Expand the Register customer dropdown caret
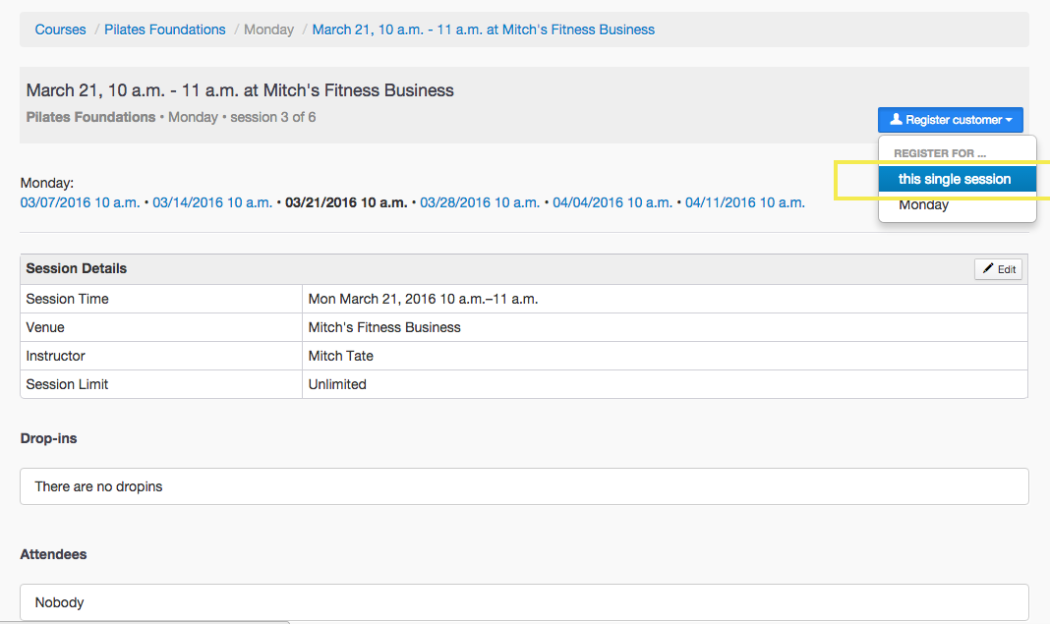 point(1010,120)
